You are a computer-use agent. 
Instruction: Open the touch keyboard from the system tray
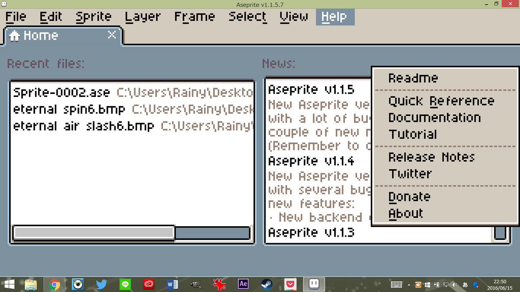click(x=396, y=285)
